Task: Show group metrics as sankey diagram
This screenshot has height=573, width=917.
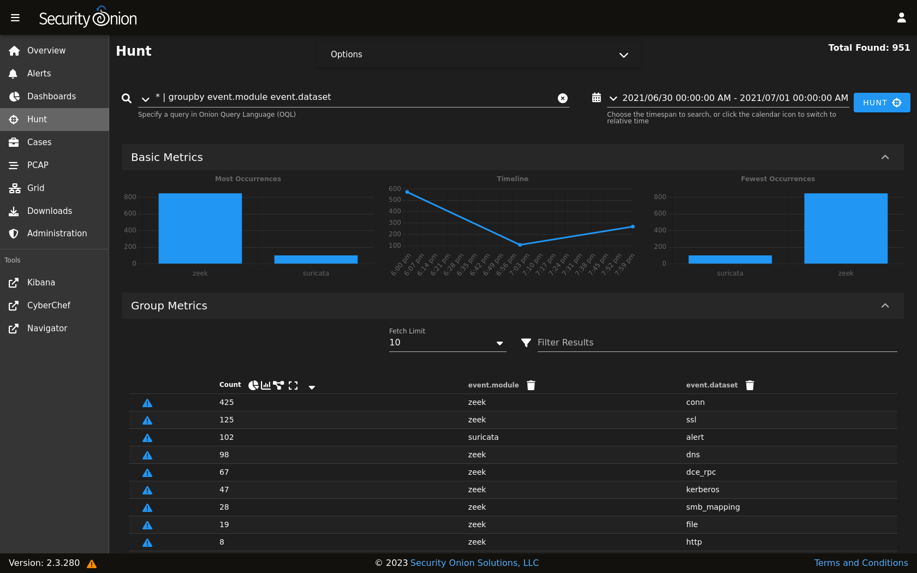Action: tap(278, 385)
